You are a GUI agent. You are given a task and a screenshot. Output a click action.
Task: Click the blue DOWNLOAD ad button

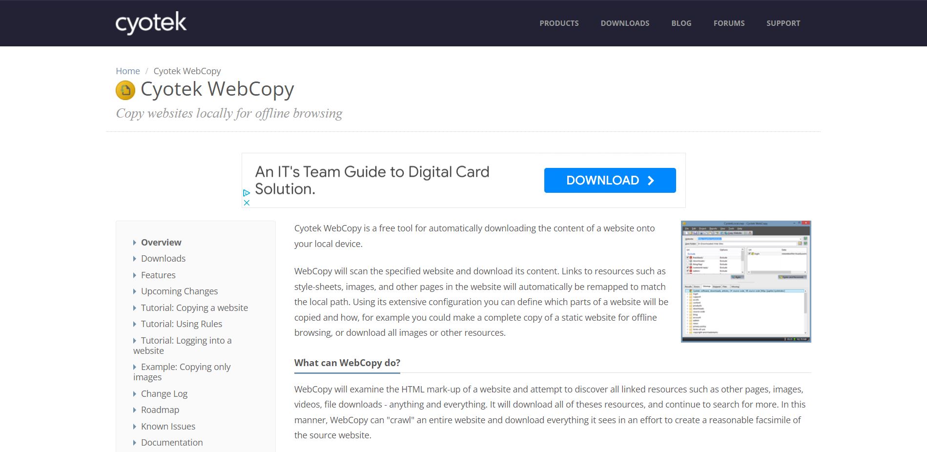click(610, 180)
